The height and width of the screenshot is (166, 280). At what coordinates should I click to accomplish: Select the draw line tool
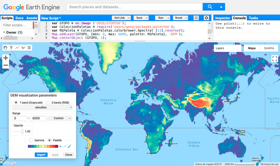click(17, 48)
